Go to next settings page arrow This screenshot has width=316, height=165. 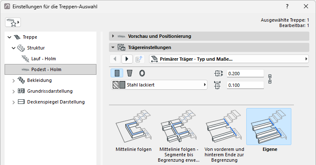[127, 59]
